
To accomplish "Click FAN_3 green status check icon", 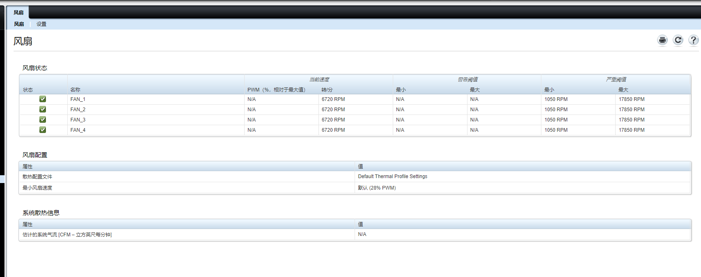I will (x=43, y=119).
